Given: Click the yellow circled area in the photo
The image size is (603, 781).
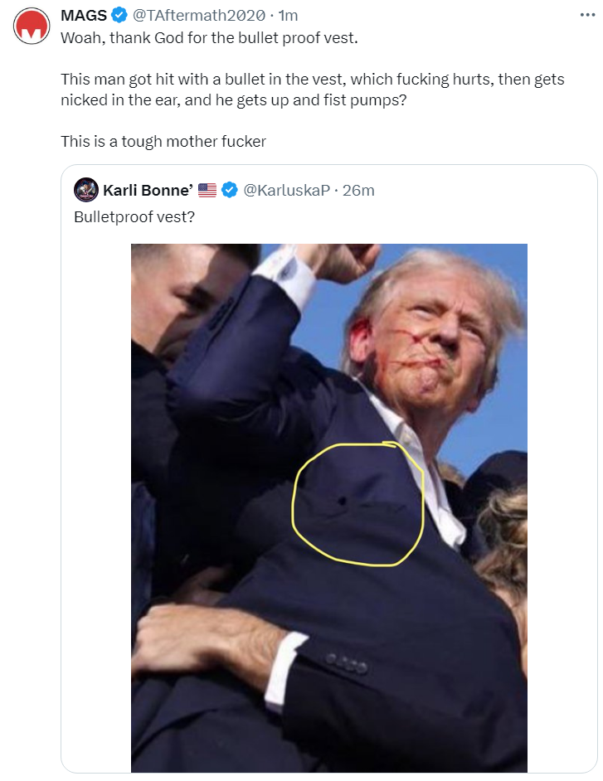Looking at the screenshot, I should point(357,504).
